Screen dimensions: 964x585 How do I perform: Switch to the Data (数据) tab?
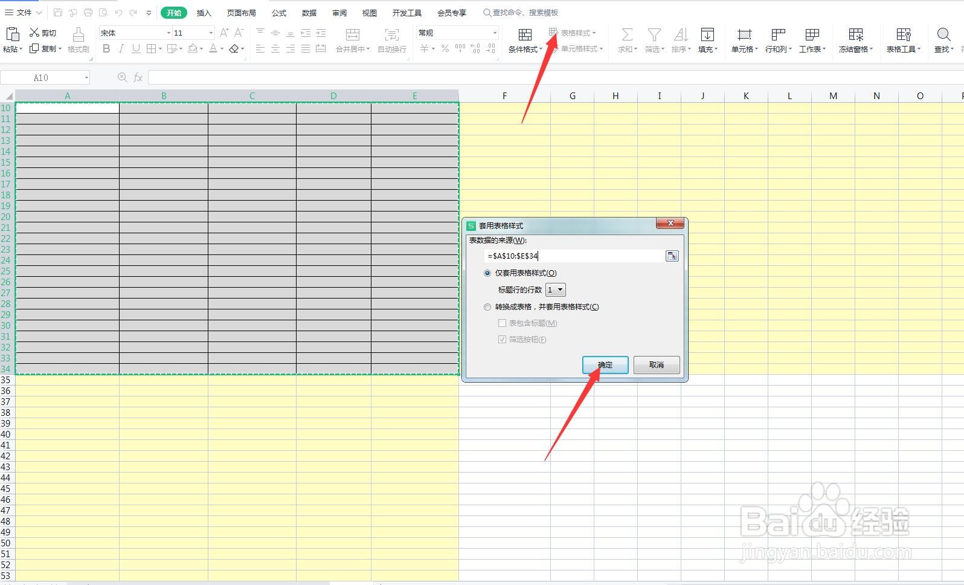pos(309,13)
